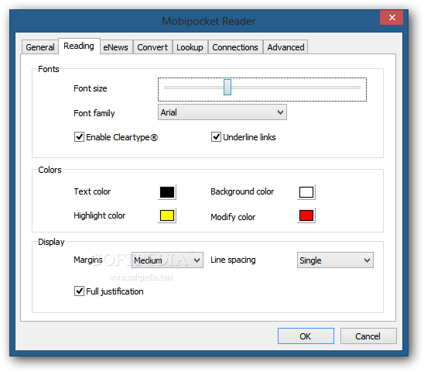Click the Font family label
This screenshot has height=372, width=424.
[x=94, y=113]
